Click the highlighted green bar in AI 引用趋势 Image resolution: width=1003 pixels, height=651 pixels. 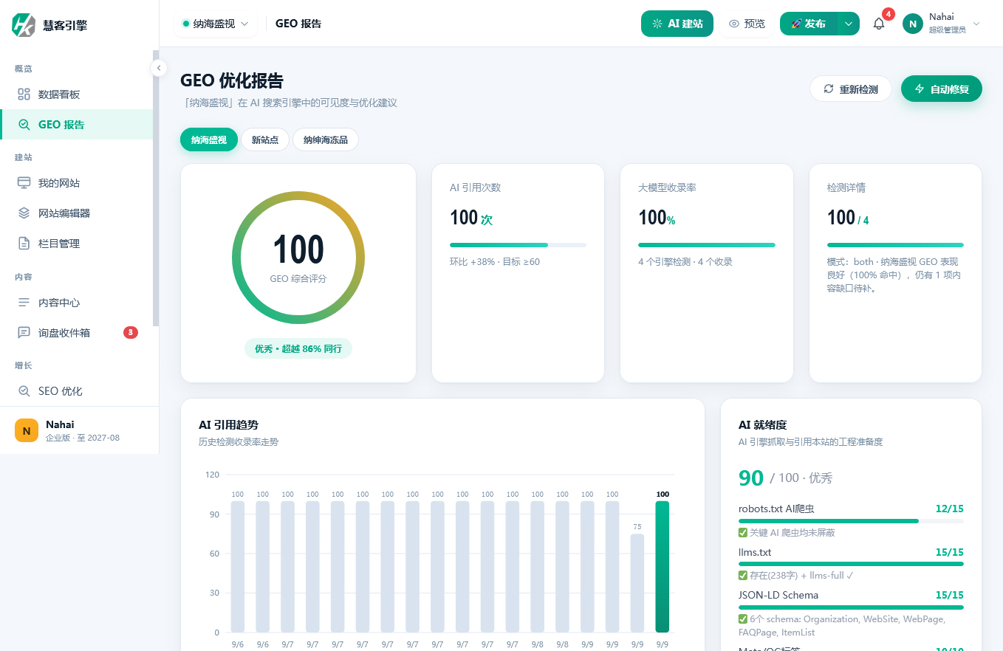point(663,567)
